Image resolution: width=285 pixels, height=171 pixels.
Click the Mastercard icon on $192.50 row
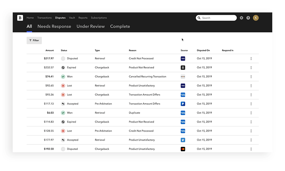(x=183, y=149)
